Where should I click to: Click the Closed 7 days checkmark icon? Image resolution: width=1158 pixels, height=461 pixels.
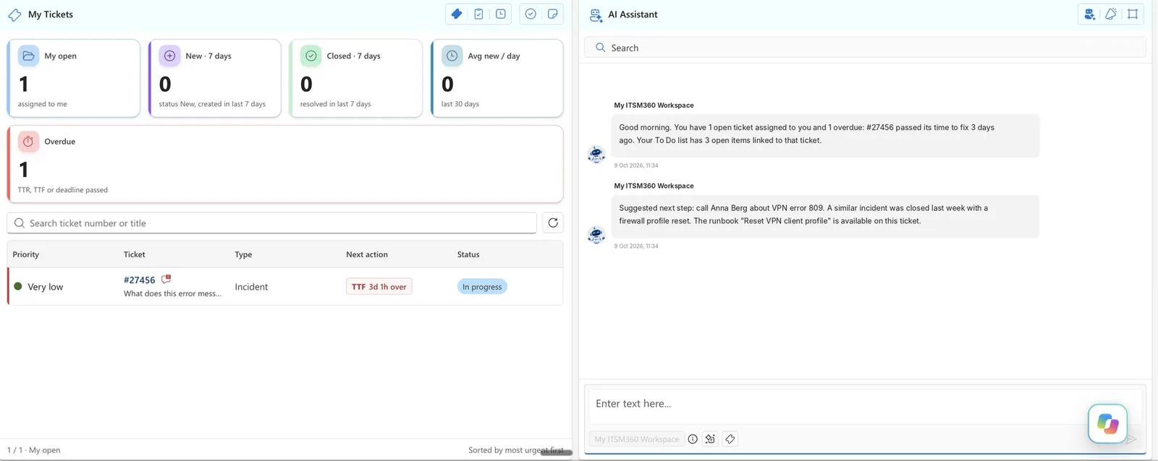coord(310,56)
